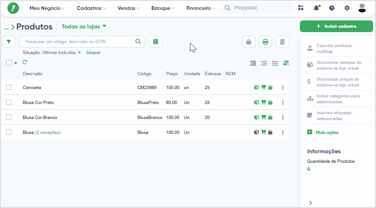Click the Limpar filter link

(x=93, y=53)
